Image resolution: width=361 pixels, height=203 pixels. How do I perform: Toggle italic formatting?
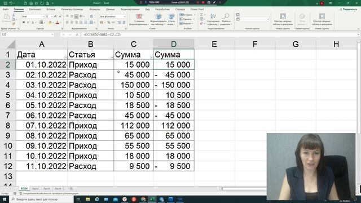coord(28,23)
